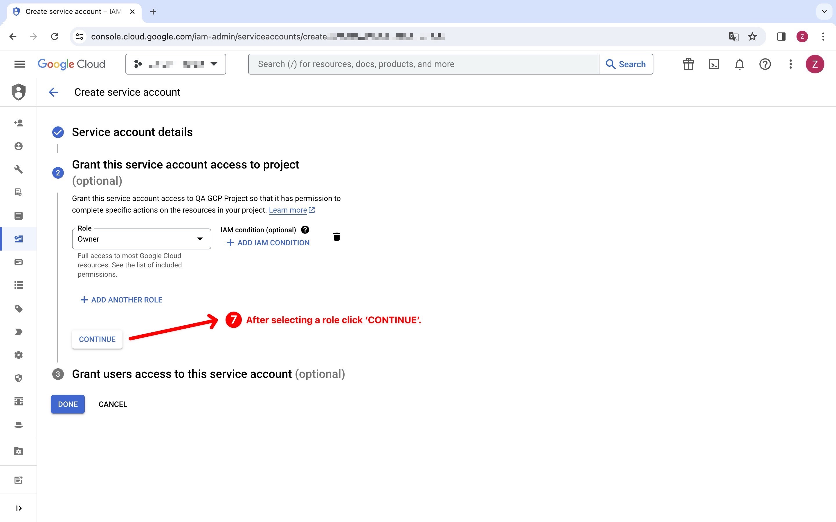Open the identity person sidebar icon
The height and width of the screenshot is (522, 836).
coord(19,146)
